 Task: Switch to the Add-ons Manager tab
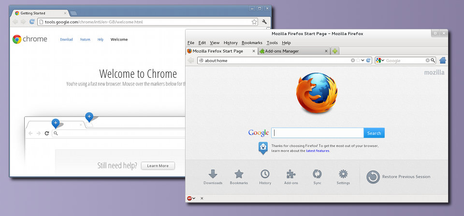click(294, 51)
